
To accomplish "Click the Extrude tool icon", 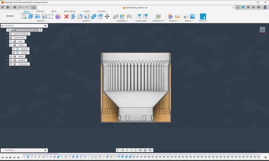I will point(31,16).
